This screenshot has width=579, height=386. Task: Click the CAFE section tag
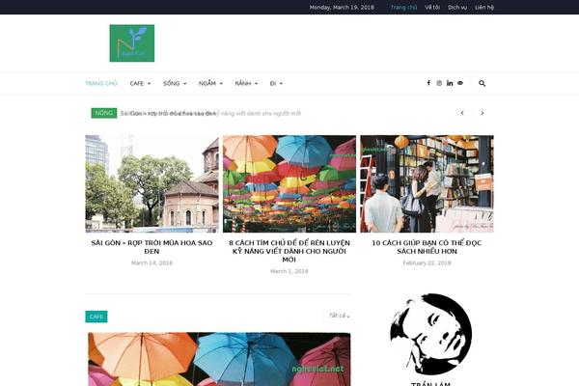[x=96, y=317]
